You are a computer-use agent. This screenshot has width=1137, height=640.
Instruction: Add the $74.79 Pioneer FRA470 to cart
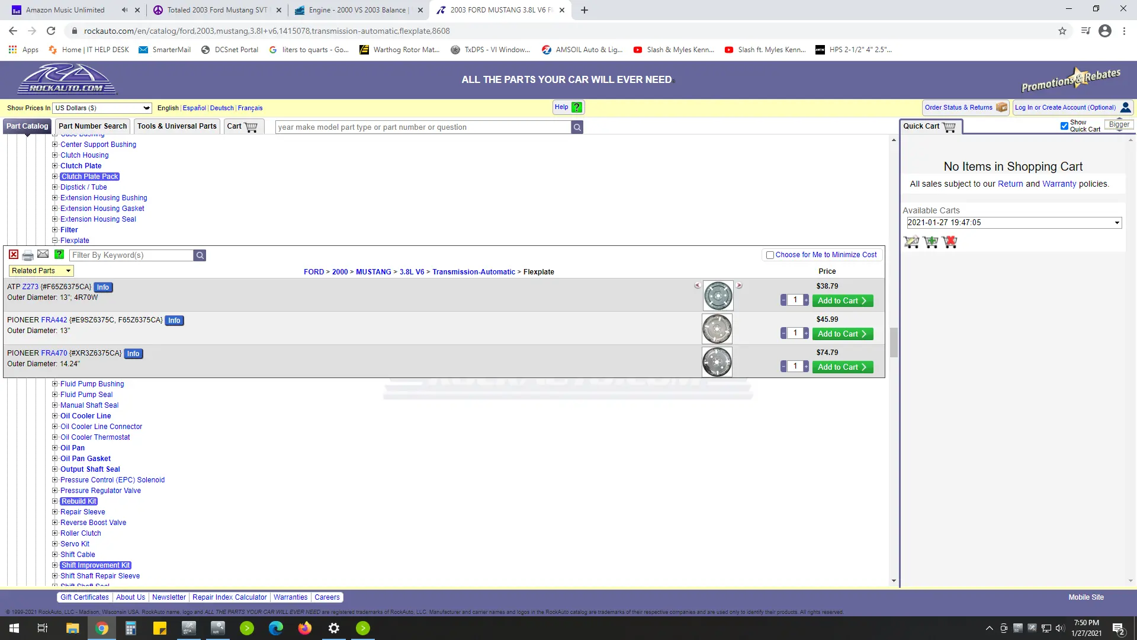pyautogui.click(x=843, y=367)
